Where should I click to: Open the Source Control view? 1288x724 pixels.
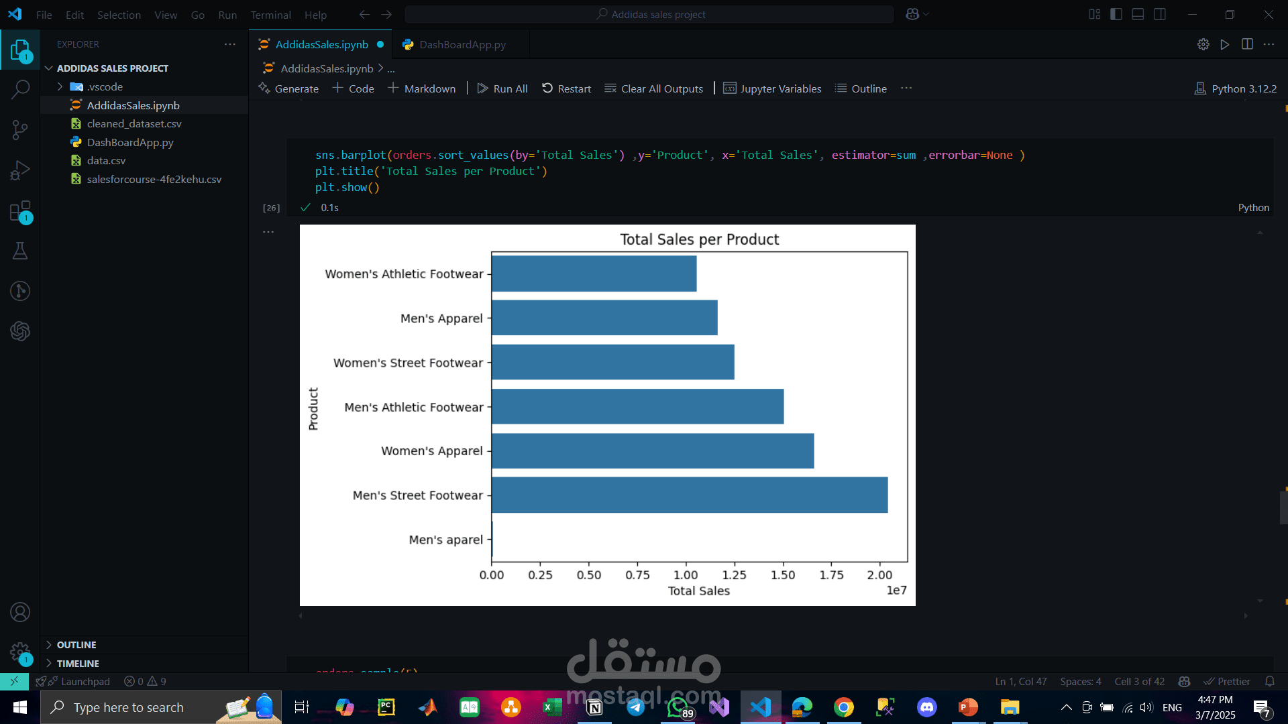coord(20,129)
